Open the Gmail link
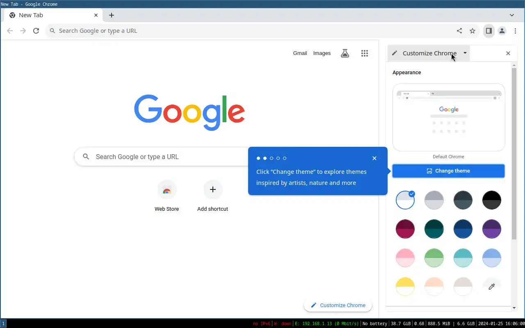525x328 pixels. point(300,53)
